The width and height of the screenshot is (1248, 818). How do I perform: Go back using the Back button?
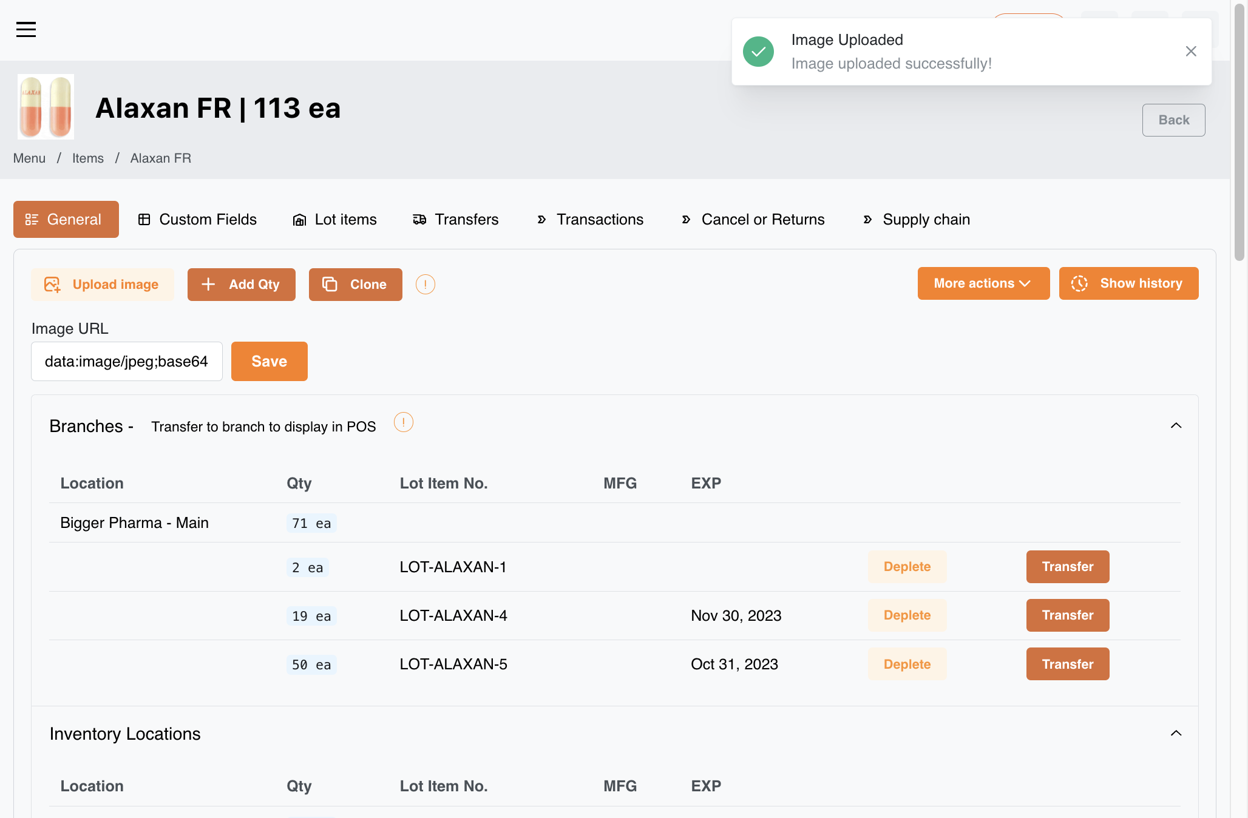coord(1173,120)
